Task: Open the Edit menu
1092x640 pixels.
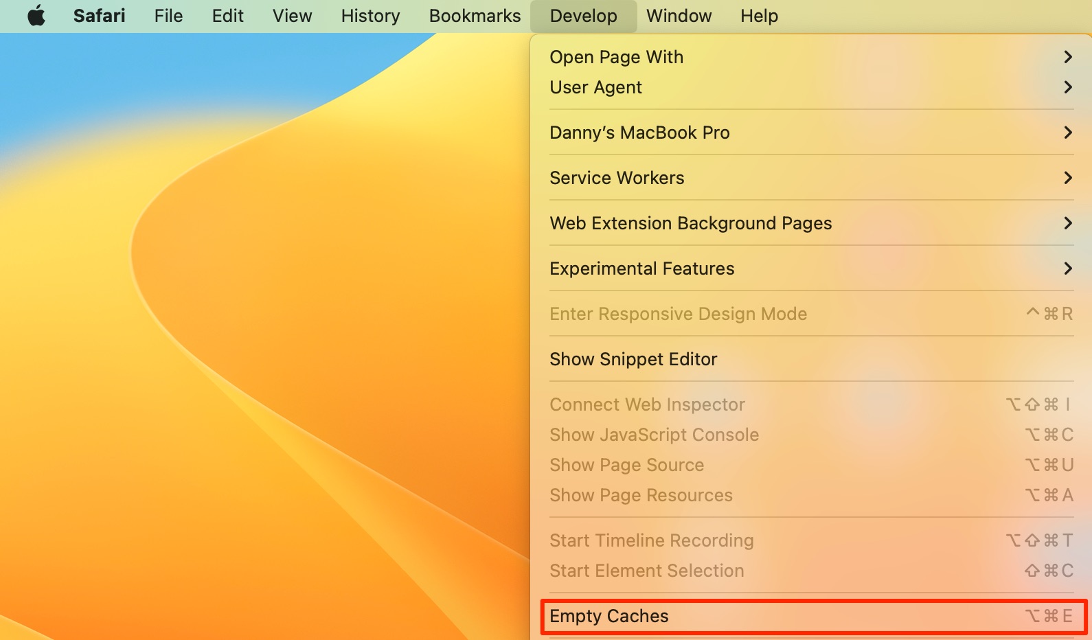Action: point(228,16)
